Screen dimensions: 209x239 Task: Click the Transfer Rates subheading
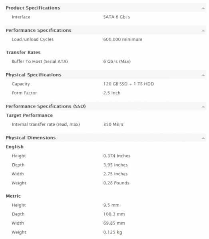(x=23, y=53)
